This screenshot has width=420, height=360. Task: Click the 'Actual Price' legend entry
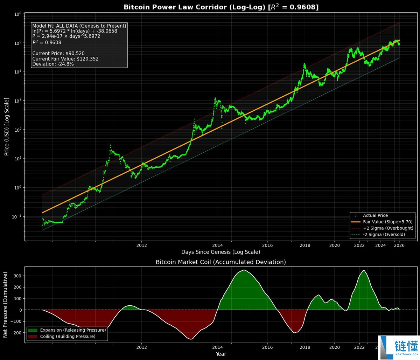click(375, 216)
